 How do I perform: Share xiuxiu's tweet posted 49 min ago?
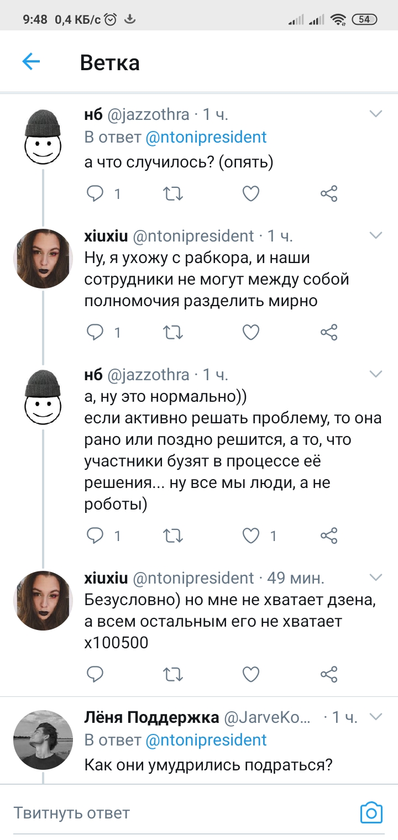tap(329, 674)
